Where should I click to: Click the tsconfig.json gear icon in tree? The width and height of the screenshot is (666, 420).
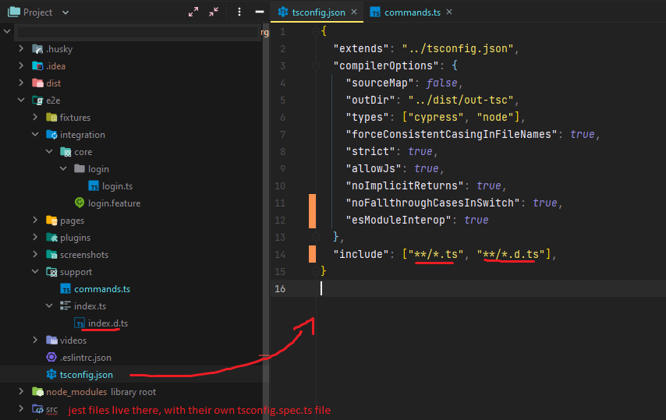click(51, 374)
